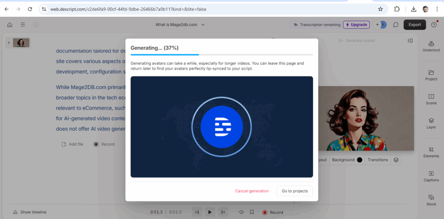
Task: Click the generation progress bar
Action: pyautogui.click(x=222, y=55)
